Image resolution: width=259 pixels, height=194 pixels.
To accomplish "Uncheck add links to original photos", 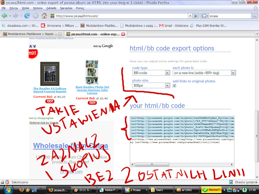I will click(174, 86).
